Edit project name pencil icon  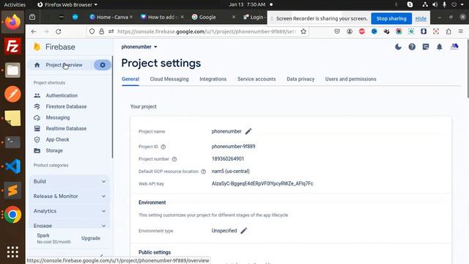click(x=248, y=131)
